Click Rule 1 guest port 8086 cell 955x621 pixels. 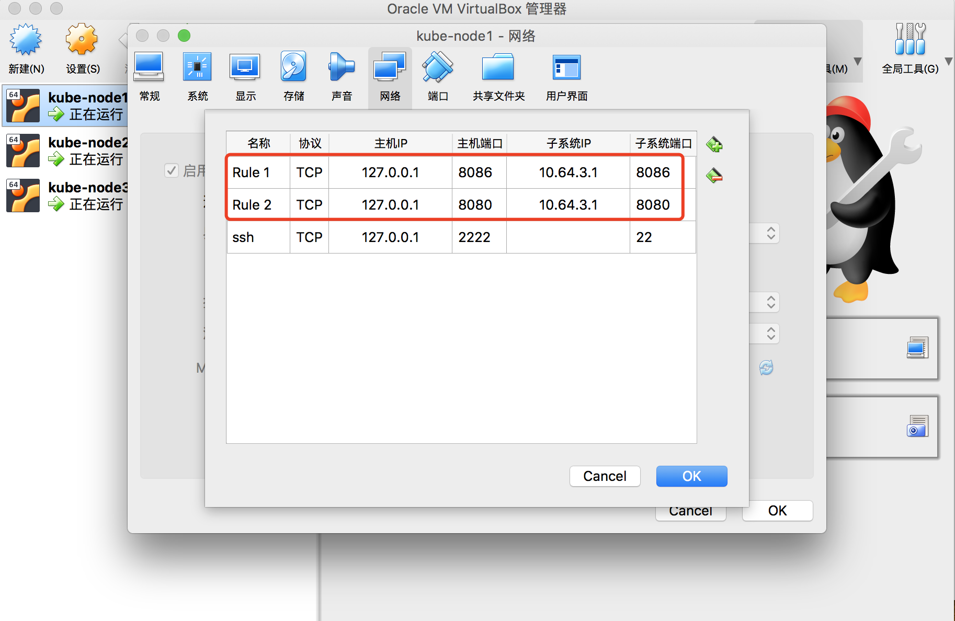[x=663, y=172]
